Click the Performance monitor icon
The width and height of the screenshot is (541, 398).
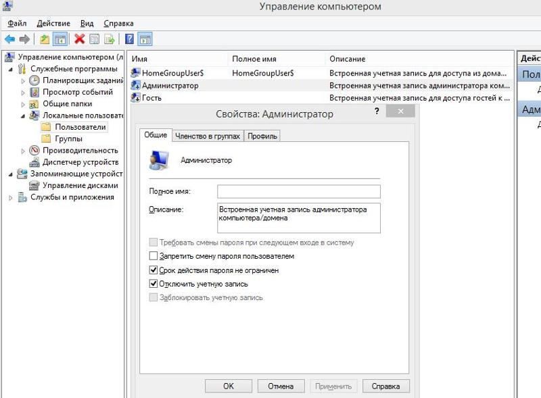34,151
